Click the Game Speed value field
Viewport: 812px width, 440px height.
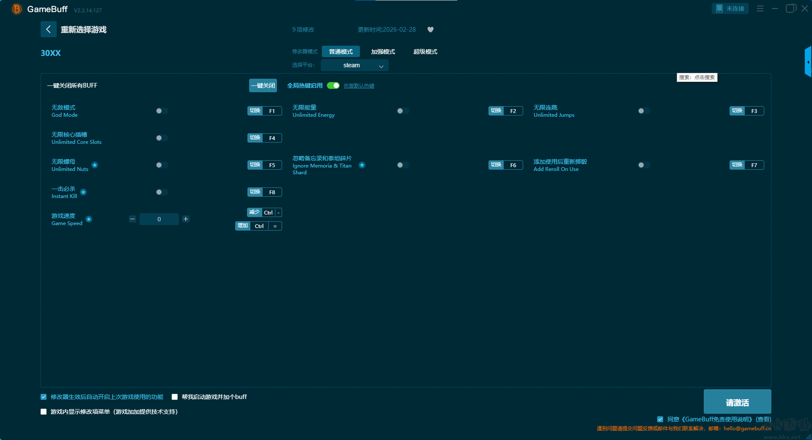[x=159, y=219]
